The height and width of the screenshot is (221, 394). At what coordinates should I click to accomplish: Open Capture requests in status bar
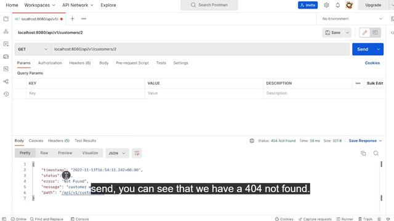[315, 219]
